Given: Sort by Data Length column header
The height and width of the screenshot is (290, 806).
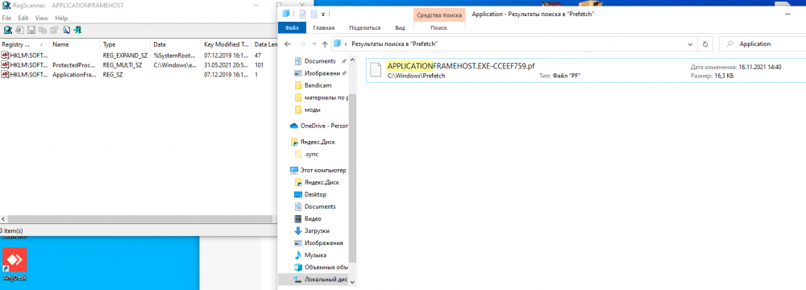Looking at the screenshot, I should pos(265,45).
